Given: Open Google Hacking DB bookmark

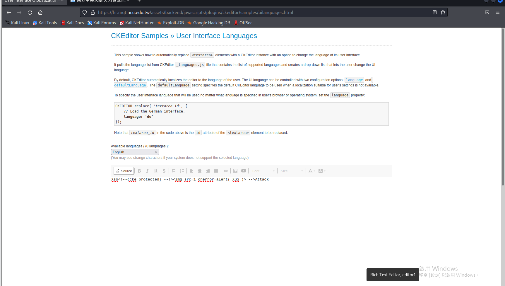Looking at the screenshot, I should (x=209, y=23).
